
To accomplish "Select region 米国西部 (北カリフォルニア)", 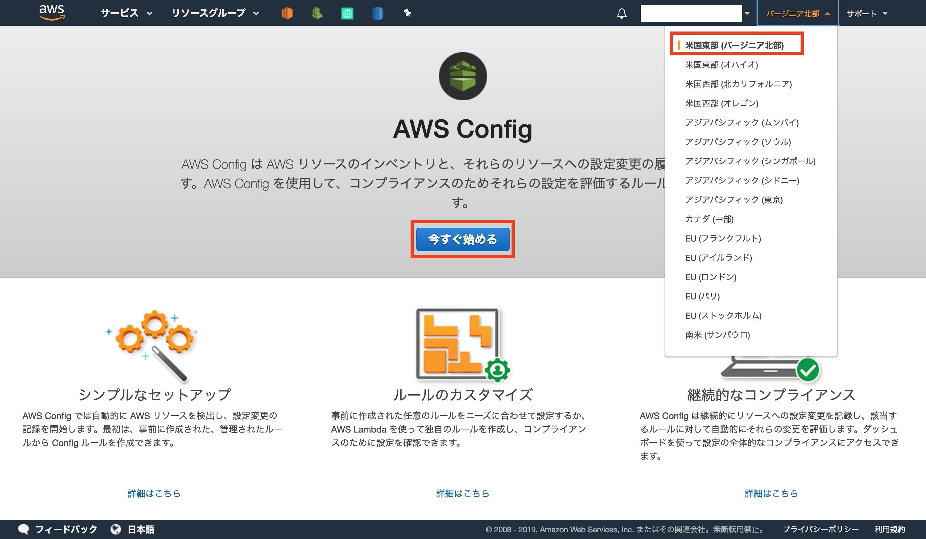I will click(x=738, y=84).
